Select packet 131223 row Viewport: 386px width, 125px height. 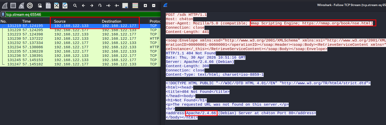tap(80, 34)
